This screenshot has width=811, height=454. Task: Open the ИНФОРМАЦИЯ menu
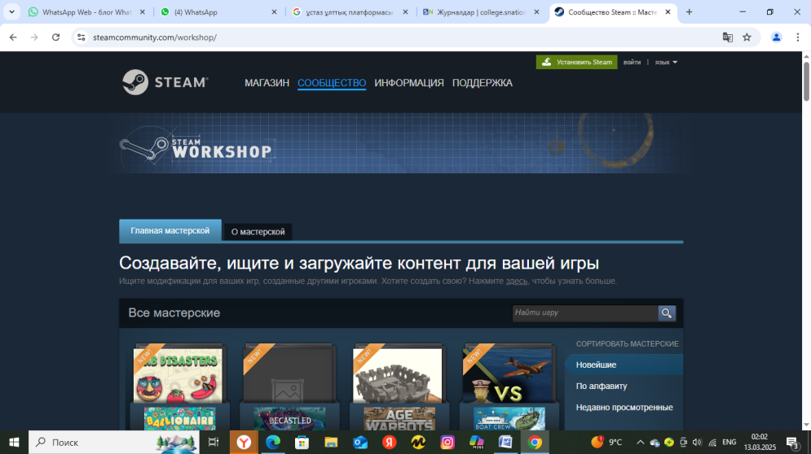pyautogui.click(x=409, y=83)
